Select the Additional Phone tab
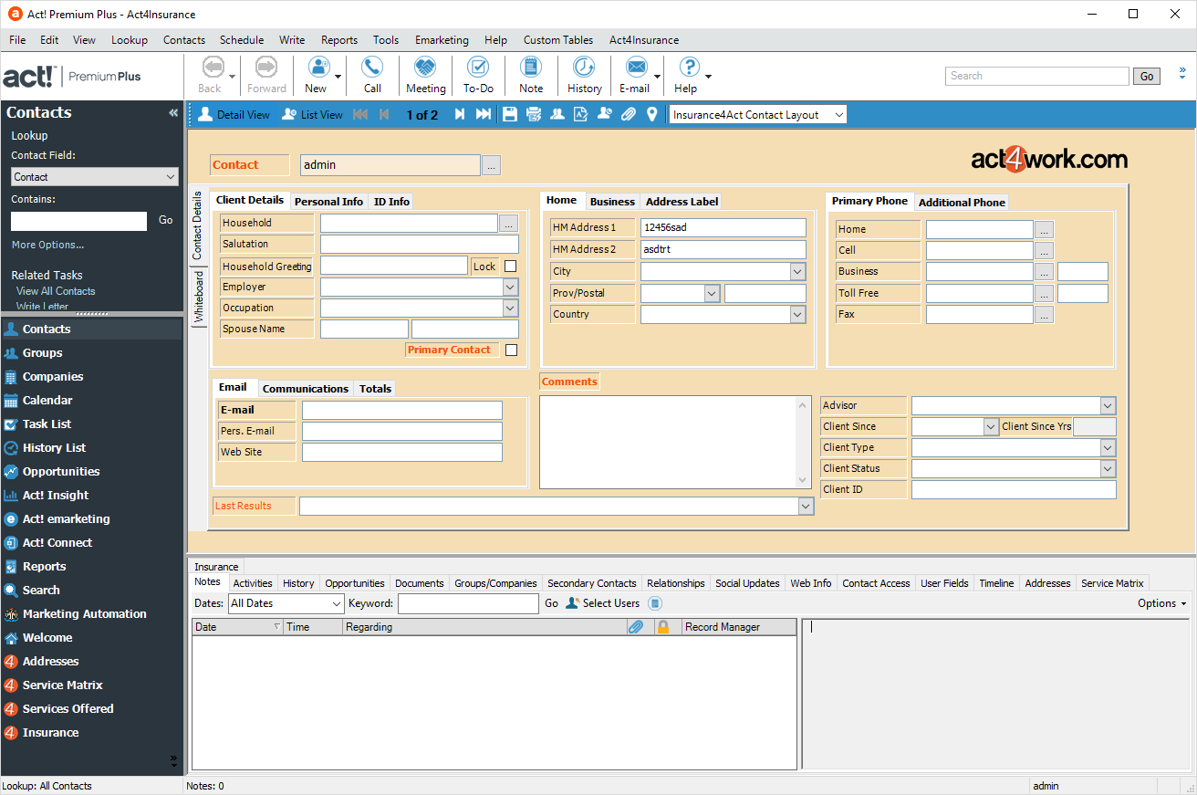Image resolution: width=1197 pixels, height=795 pixels. 962,203
